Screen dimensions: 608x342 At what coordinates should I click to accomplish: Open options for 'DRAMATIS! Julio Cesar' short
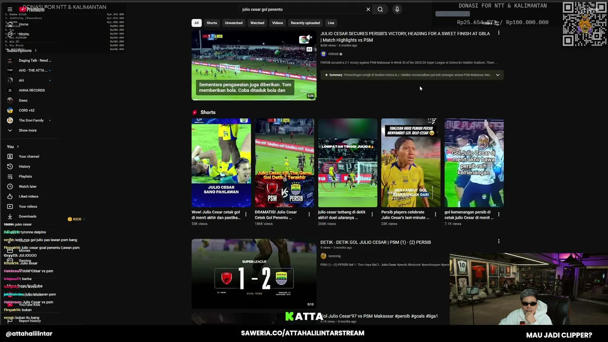[x=309, y=215]
